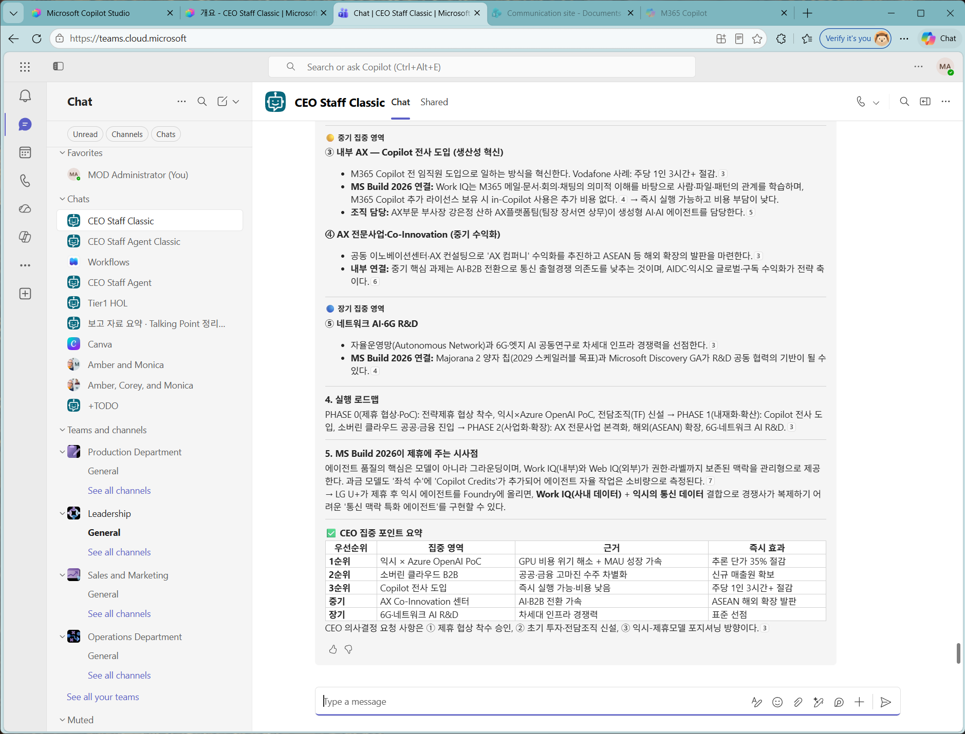
Task: Select the Chat tab in the conversation header
Action: [x=401, y=102]
